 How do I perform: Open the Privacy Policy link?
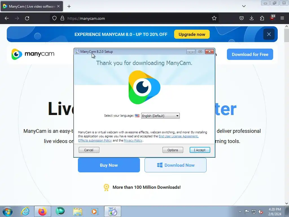pyautogui.click(x=133, y=140)
